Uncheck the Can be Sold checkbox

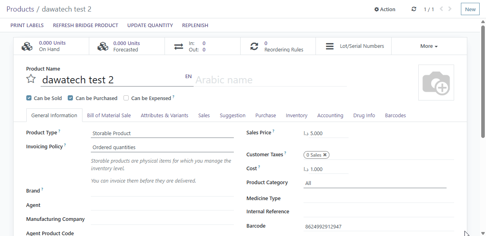tap(29, 98)
